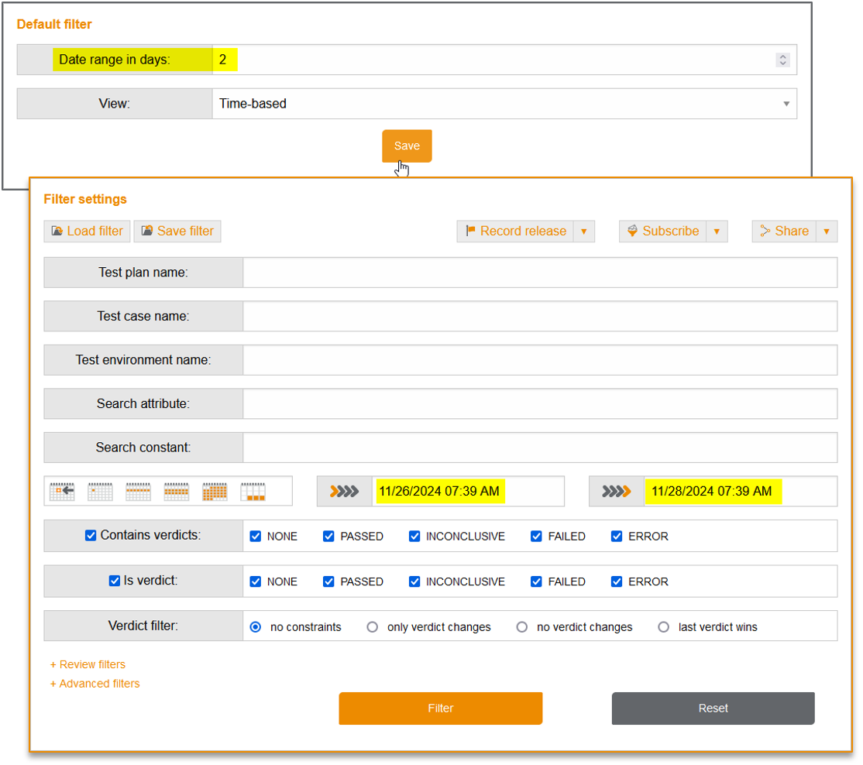863x765 pixels.
Task: Expand the Record release dropdown arrow
Action: pyautogui.click(x=584, y=231)
